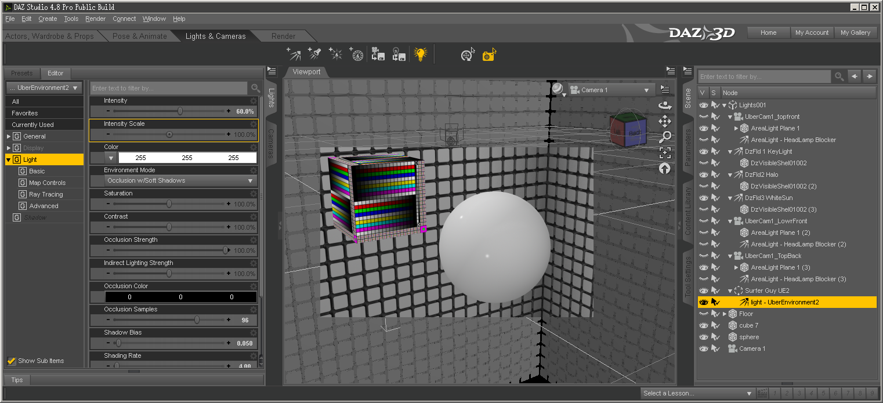This screenshot has width=883, height=403.
Task: Expand the General property group
Action: pyautogui.click(x=8, y=136)
